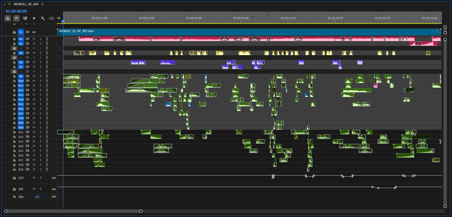
Task: Enable voice-over record on A1
Action: (x=47, y=39)
